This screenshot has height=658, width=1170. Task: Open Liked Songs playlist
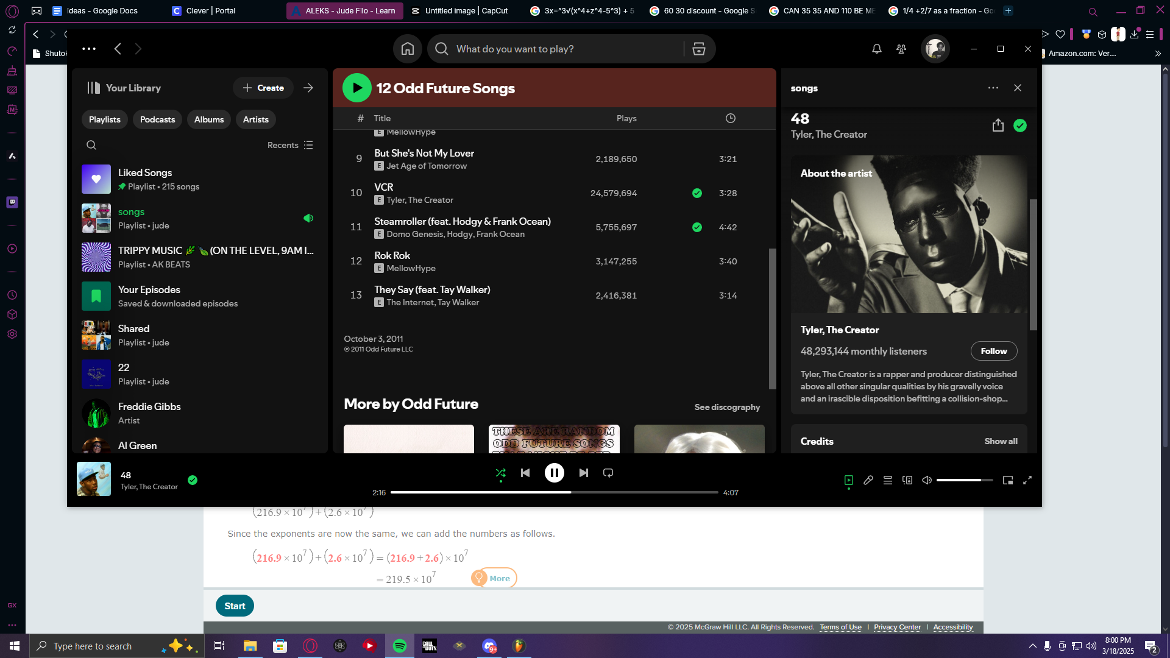200,179
